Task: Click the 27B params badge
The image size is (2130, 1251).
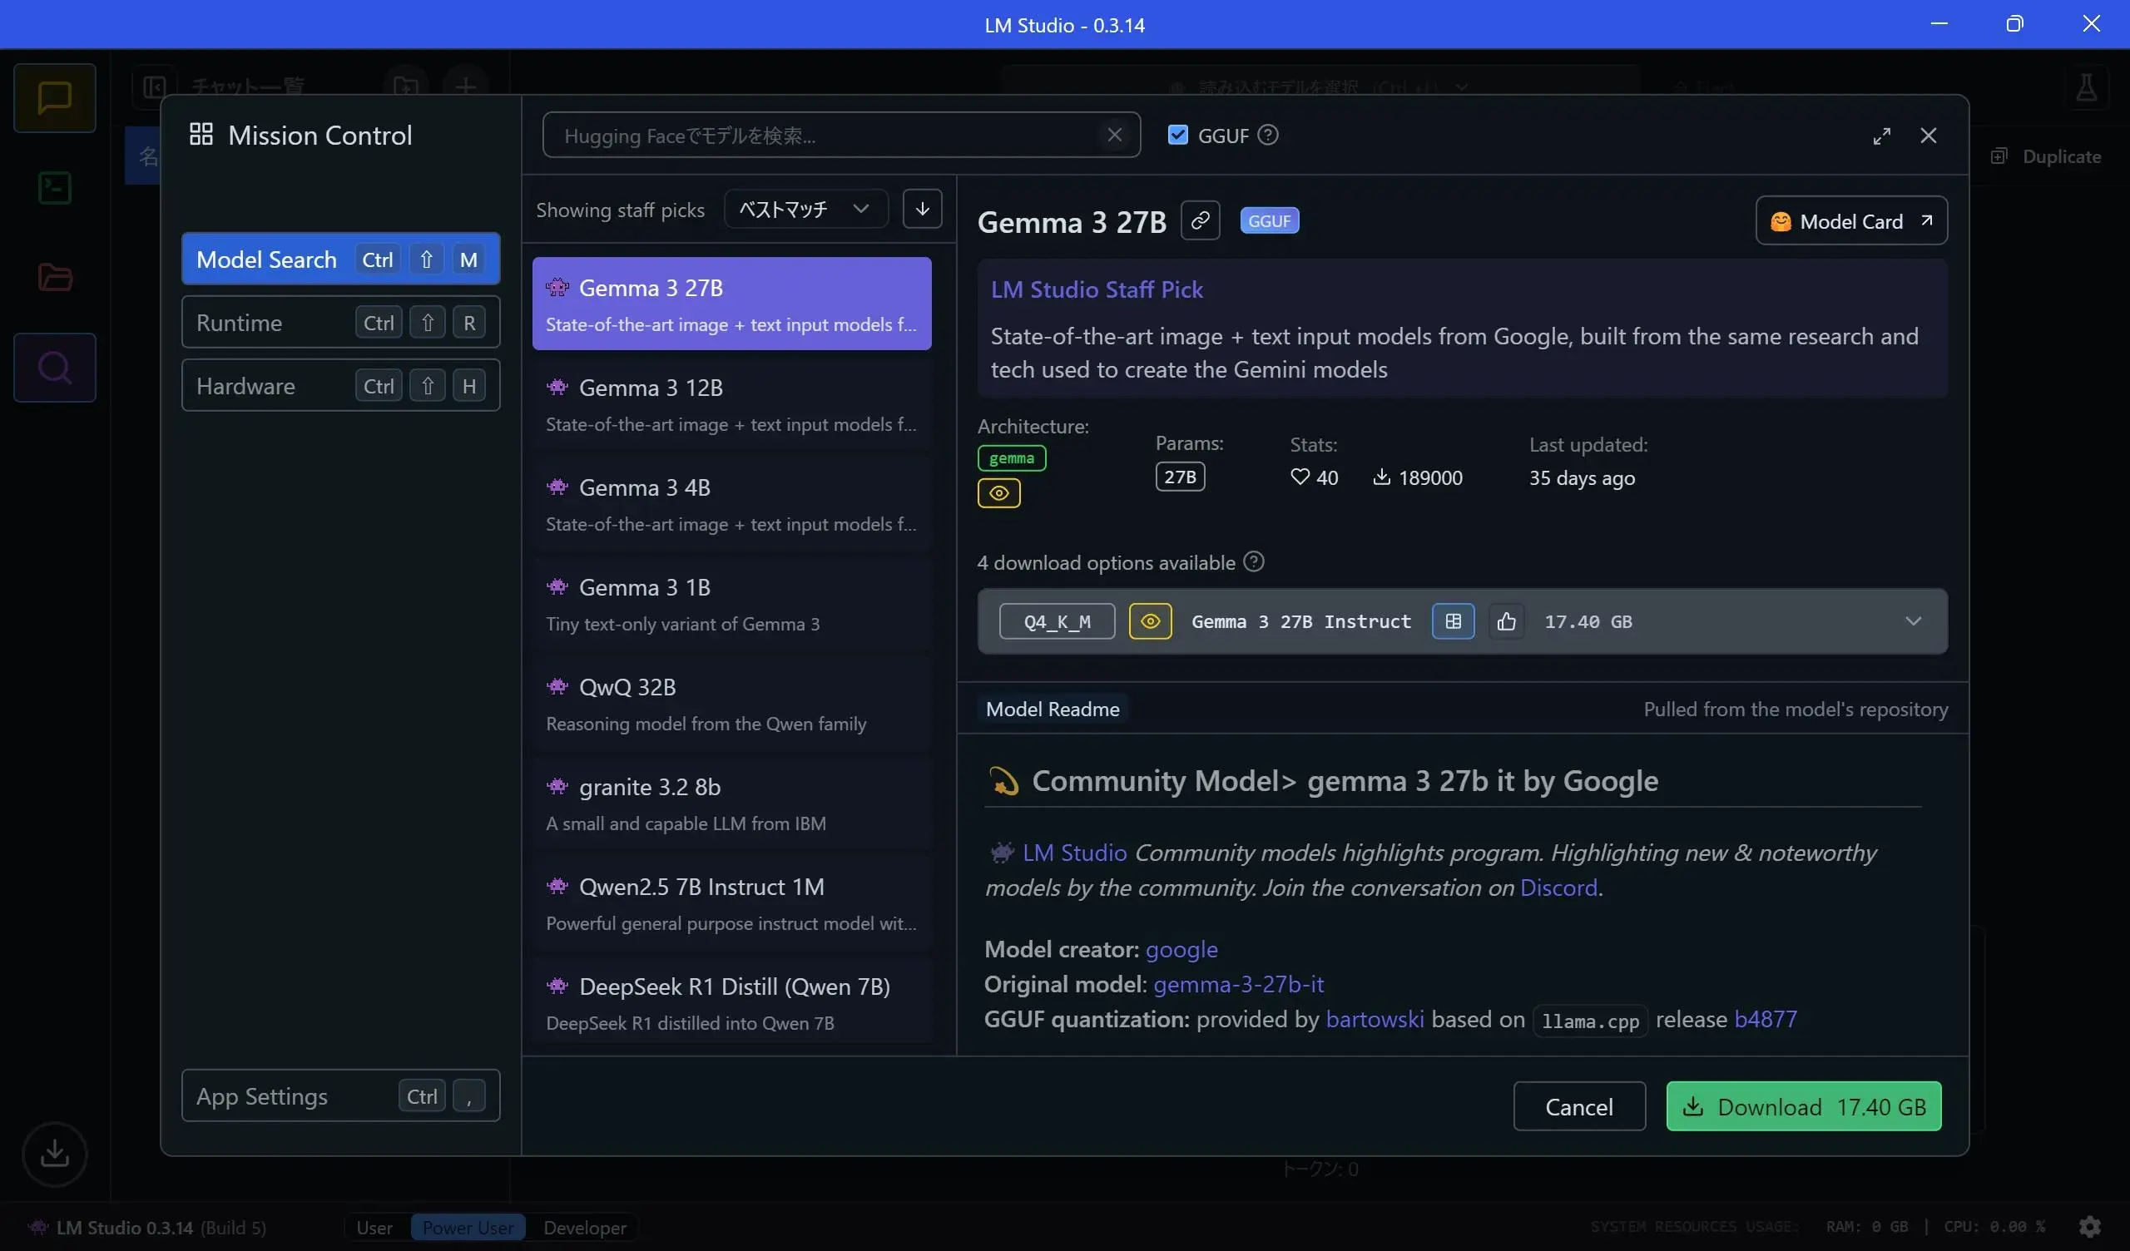Action: click(x=1180, y=477)
